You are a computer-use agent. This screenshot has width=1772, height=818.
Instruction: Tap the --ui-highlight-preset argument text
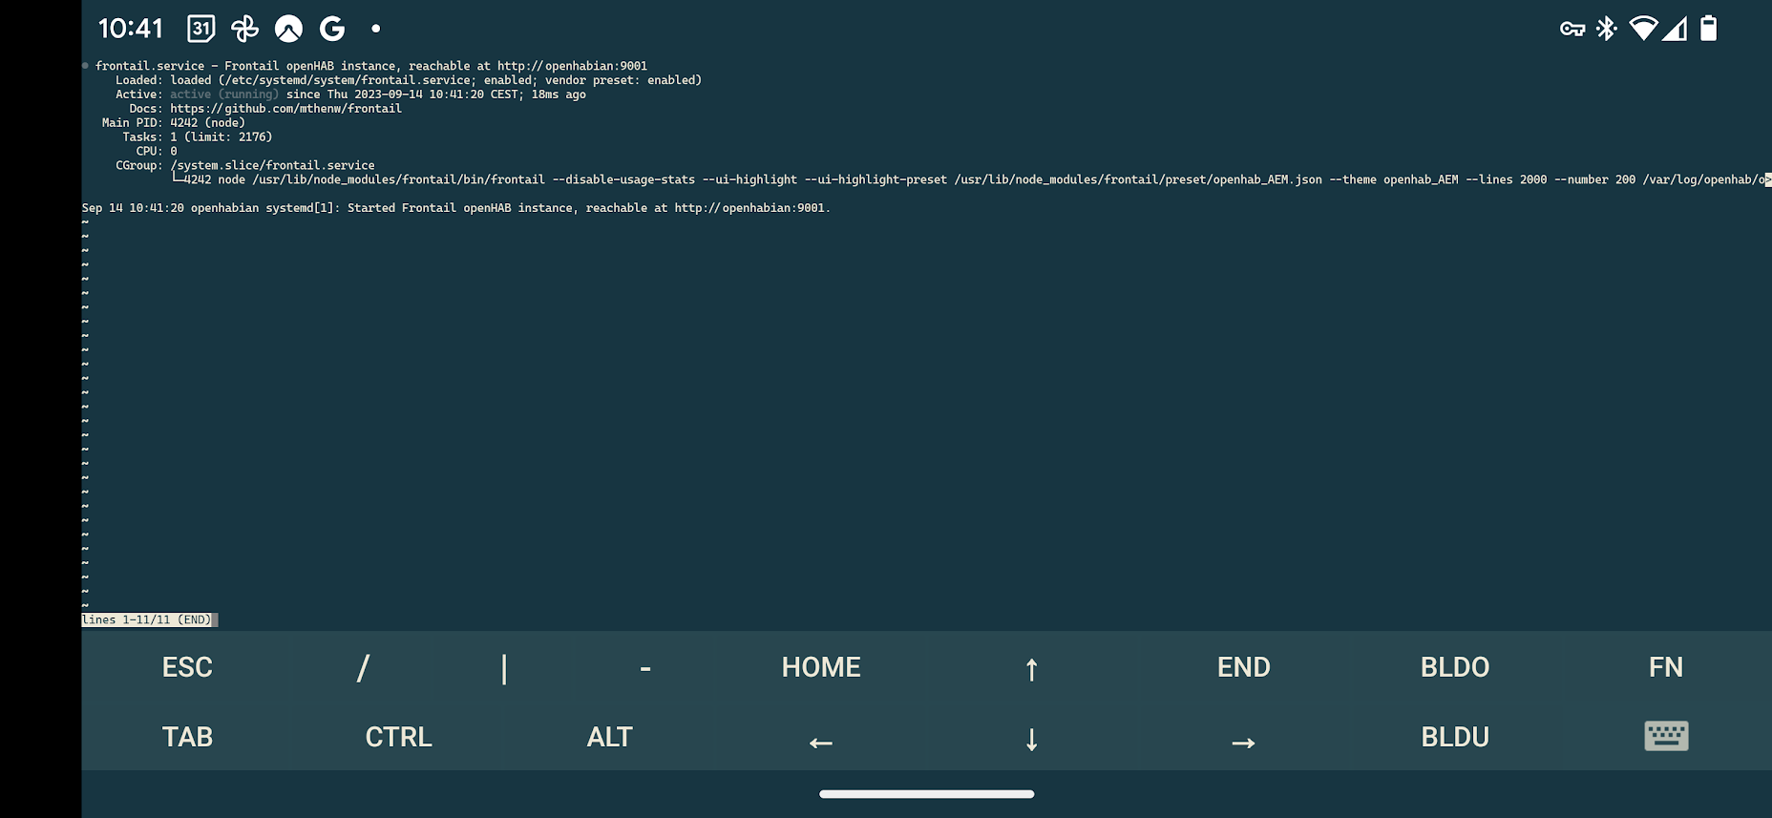pos(875,179)
